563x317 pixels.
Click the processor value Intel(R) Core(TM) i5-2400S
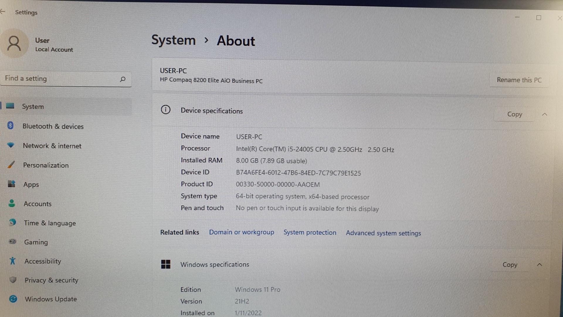(x=315, y=149)
